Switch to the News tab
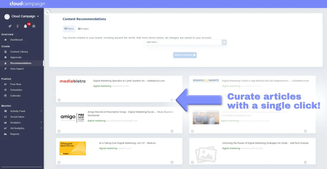Viewport: 327px width, 169px height. tap(69, 29)
